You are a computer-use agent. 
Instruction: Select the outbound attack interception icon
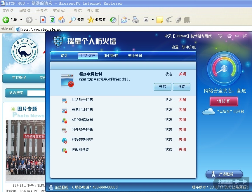click(64, 130)
